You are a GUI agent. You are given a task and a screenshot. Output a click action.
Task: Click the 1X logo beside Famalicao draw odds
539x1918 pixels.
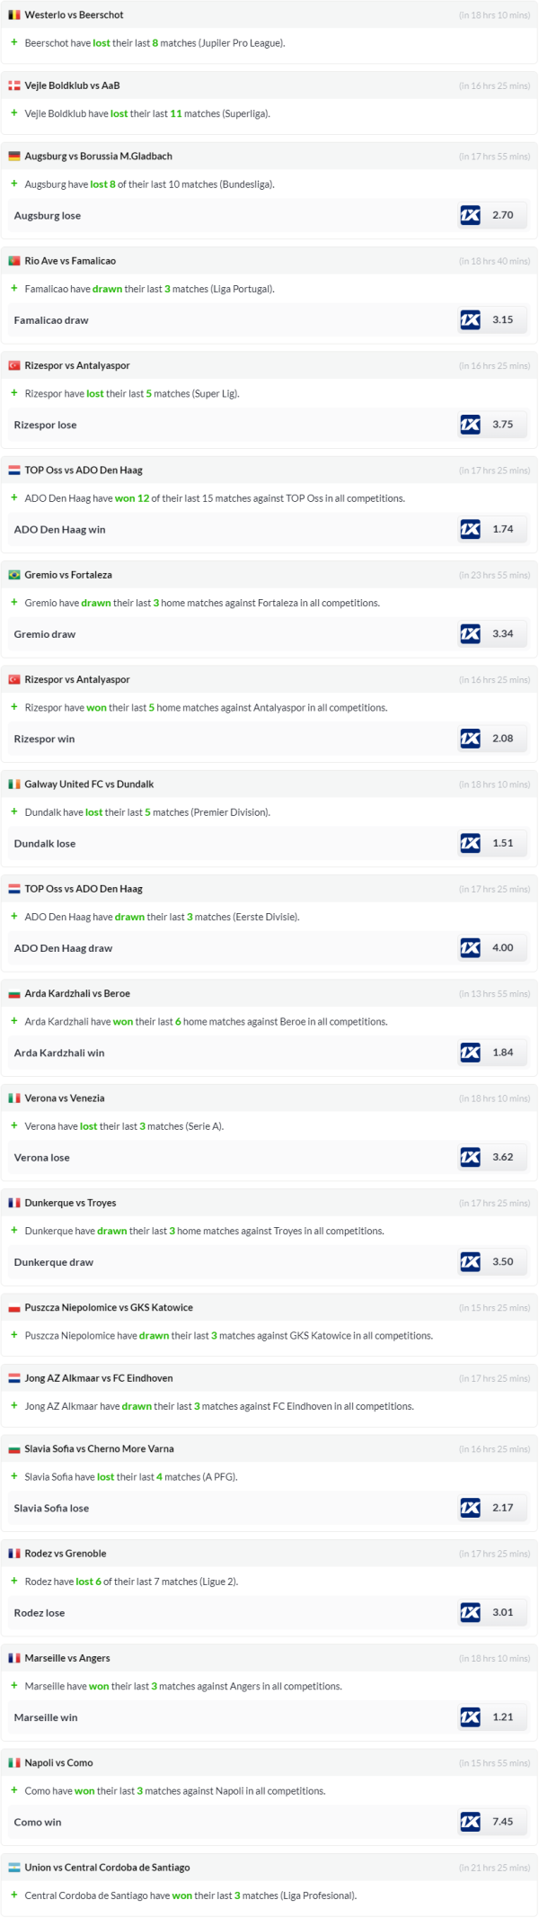coord(470,320)
